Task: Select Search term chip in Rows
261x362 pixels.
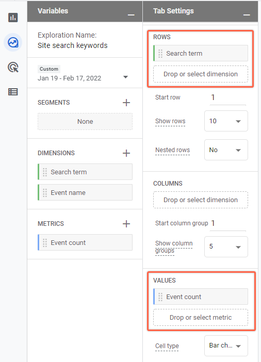Action: pyautogui.click(x=201, y=53)
